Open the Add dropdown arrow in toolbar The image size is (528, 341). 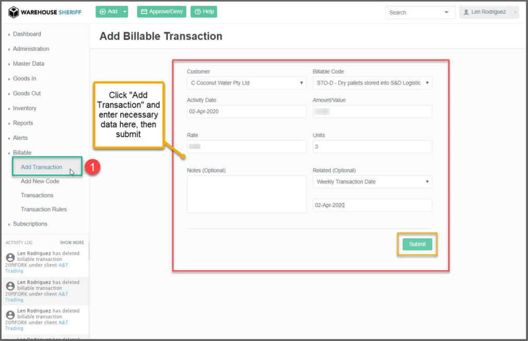tap(124, 11)
